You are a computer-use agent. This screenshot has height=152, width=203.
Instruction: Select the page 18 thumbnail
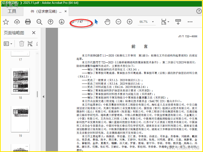coord(20,81)
